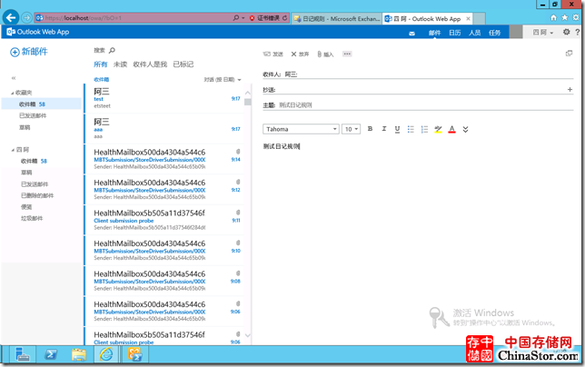The height and width of the screenshot is (367, 585).
Task: Pop out the compose form into a new window
Action: pyautogui.click(x=569, y=54)
